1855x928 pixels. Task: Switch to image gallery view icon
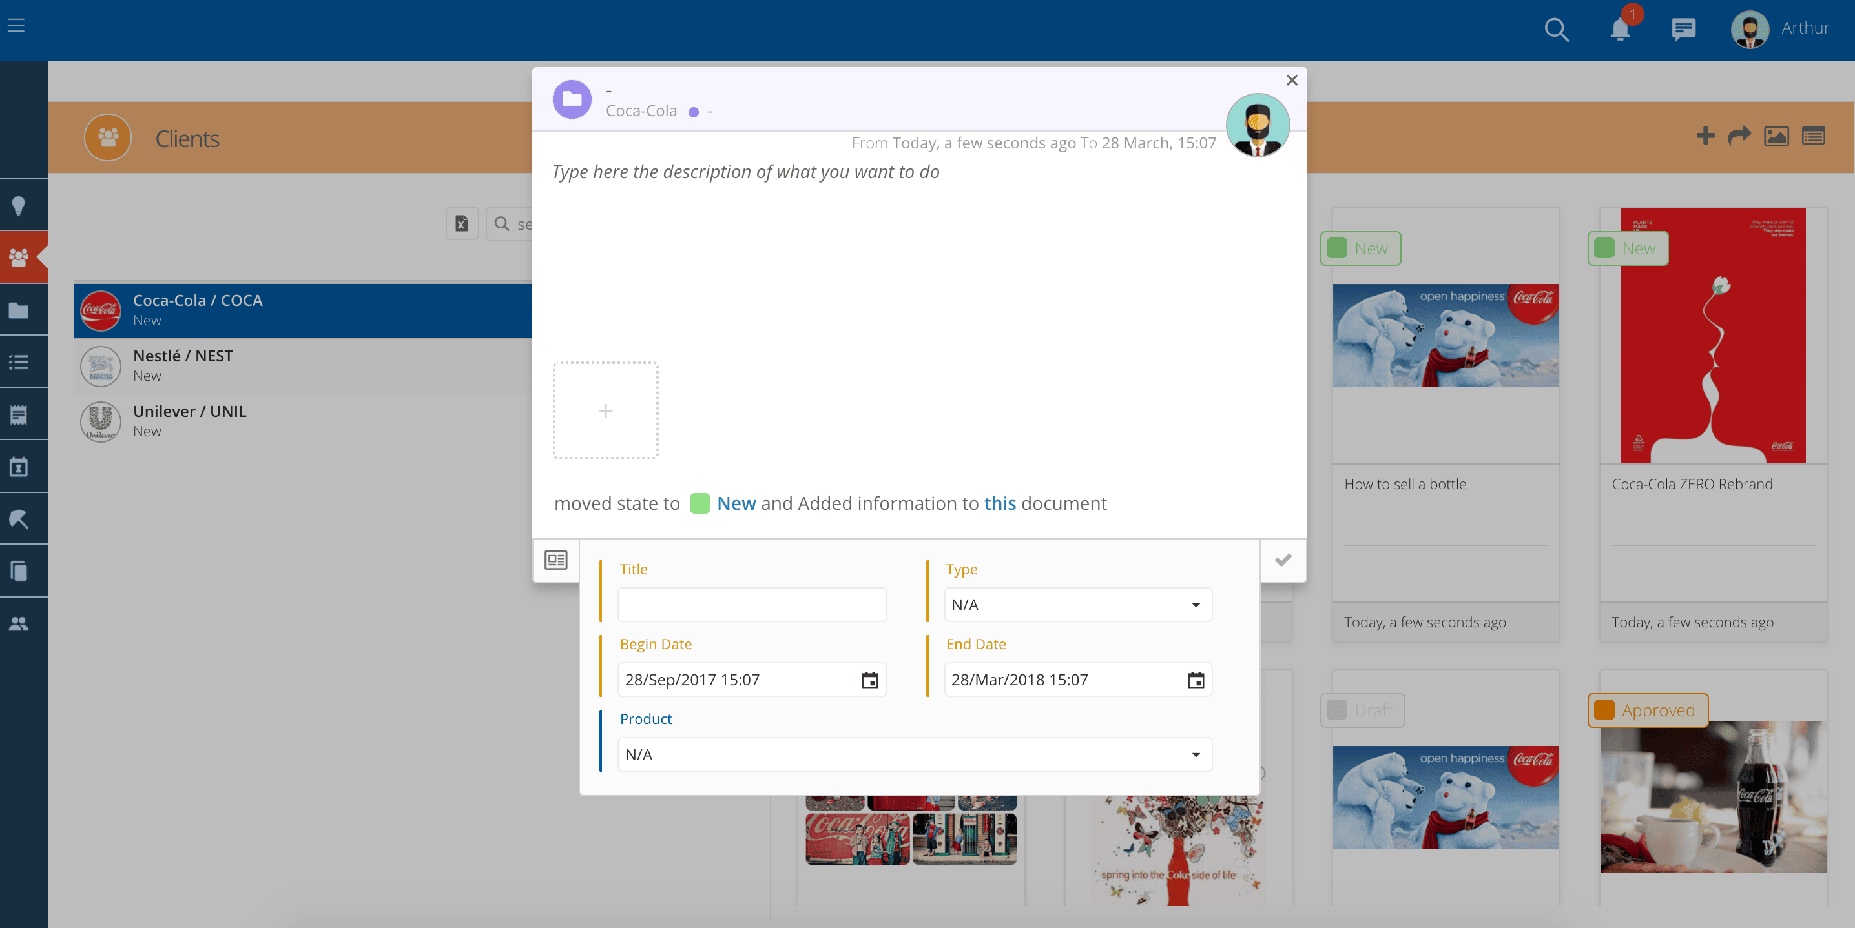tap(1776, 136)
